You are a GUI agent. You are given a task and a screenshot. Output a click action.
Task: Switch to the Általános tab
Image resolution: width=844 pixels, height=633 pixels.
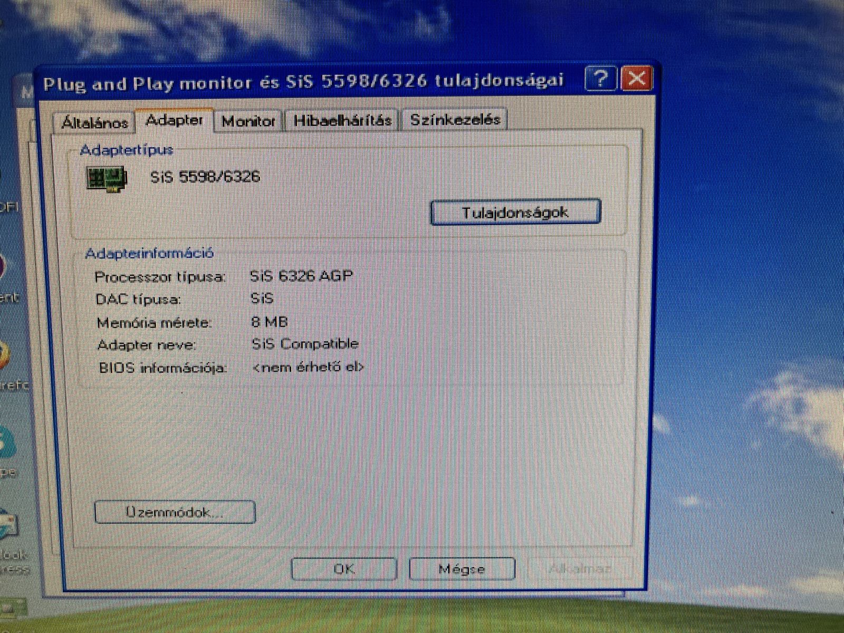coord(94,122)
